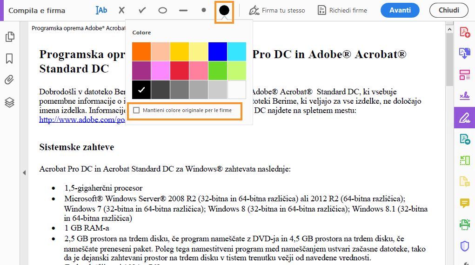This screenshot has height=265, width=475.
Task: Click Firma tu stesso
Action: coord(277,10)
